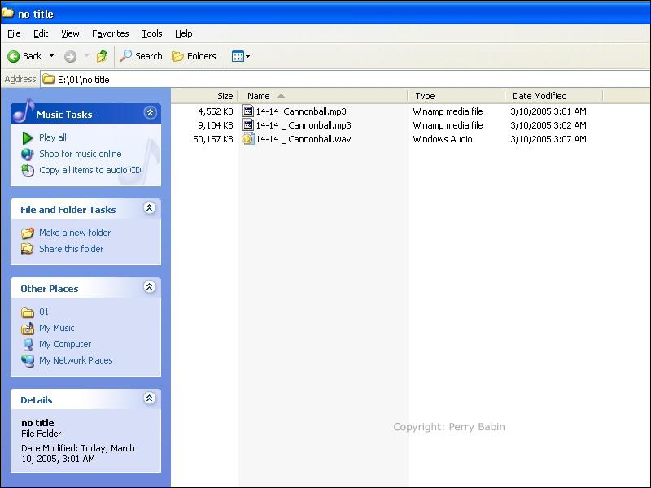Select the 14-14 _ Cannonball.wav file icon
The height and width of the screenshot is (488, 651).
click(248, 139)
